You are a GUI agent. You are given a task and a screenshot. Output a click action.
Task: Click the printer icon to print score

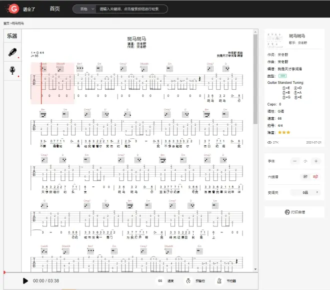tap(287, 212)
